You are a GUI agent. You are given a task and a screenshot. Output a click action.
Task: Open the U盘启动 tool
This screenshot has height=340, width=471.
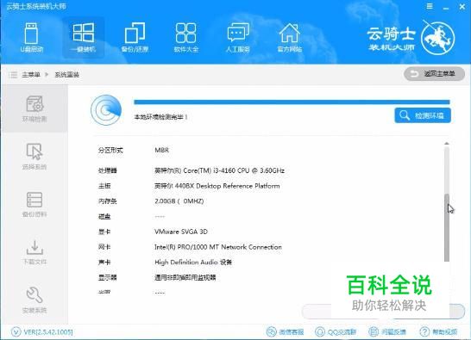[32, 37]
